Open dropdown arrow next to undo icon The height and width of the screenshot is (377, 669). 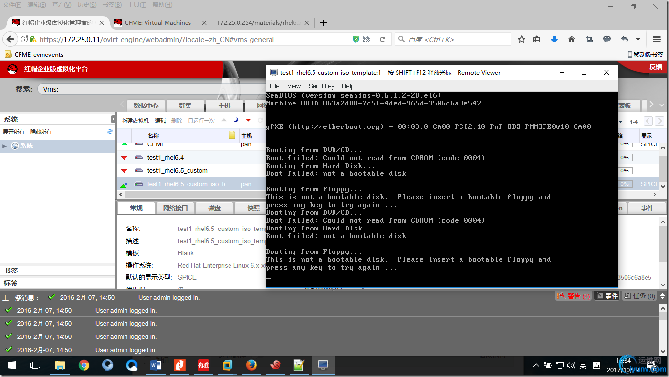pyautogui.click(x=638, y=40)
